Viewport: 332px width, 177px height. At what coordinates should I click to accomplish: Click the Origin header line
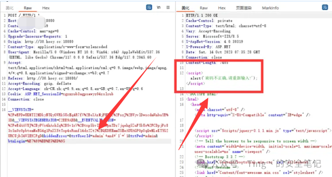tap(41, 42)
